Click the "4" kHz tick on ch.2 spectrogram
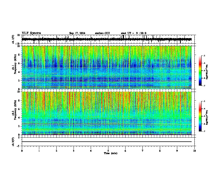The image size is (219, 169). click(19, 118)
